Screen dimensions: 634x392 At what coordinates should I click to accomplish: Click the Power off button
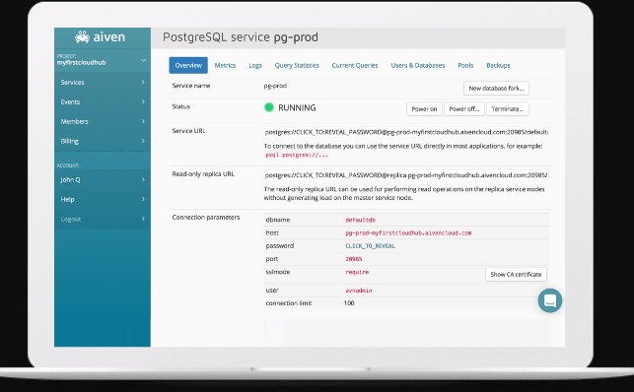(x=464, y=109)
